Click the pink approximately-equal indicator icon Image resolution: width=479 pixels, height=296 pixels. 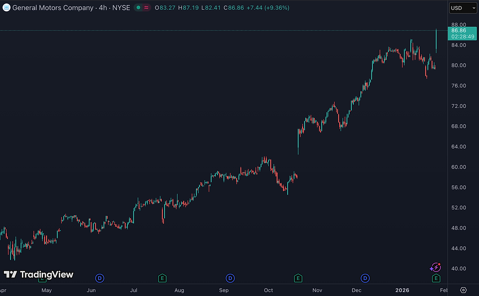(146, 8)
